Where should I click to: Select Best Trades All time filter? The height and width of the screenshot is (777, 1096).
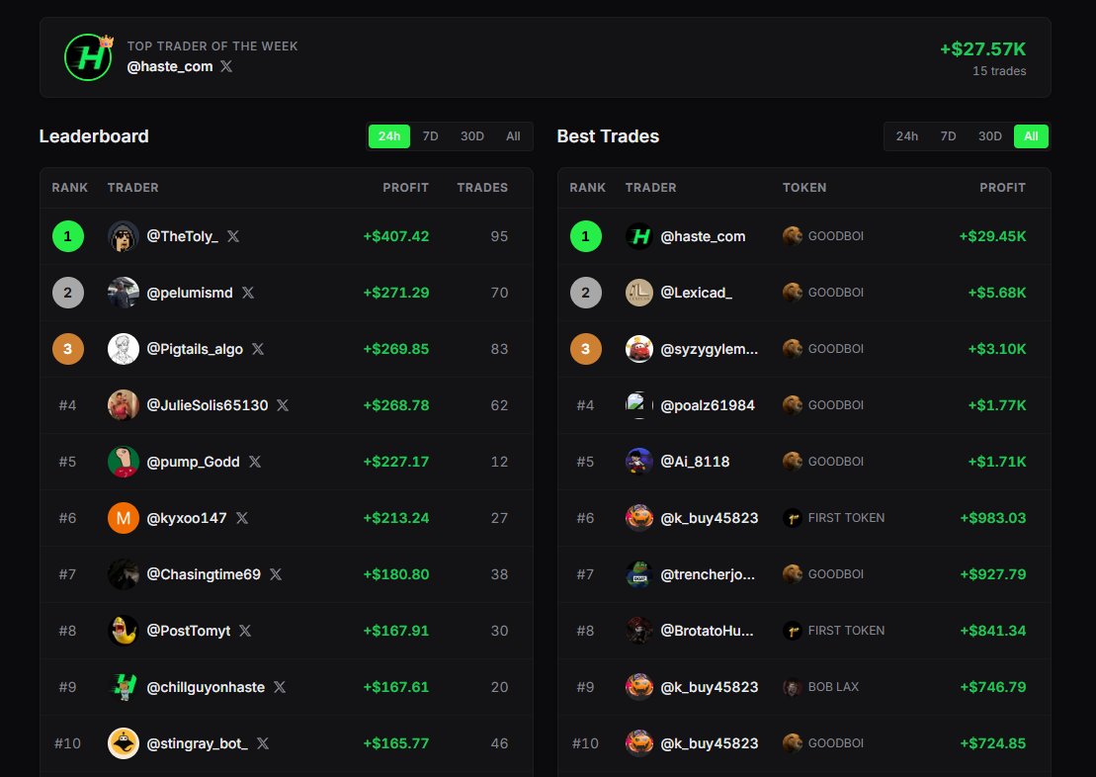(1031, 136)
